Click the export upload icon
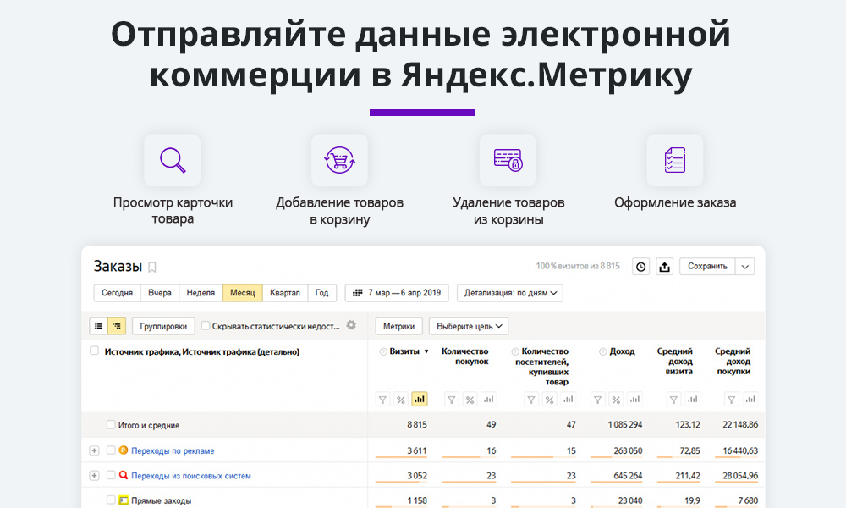This screenshot has width=846, height=508. pyautogui.click(x=665, y=267)
